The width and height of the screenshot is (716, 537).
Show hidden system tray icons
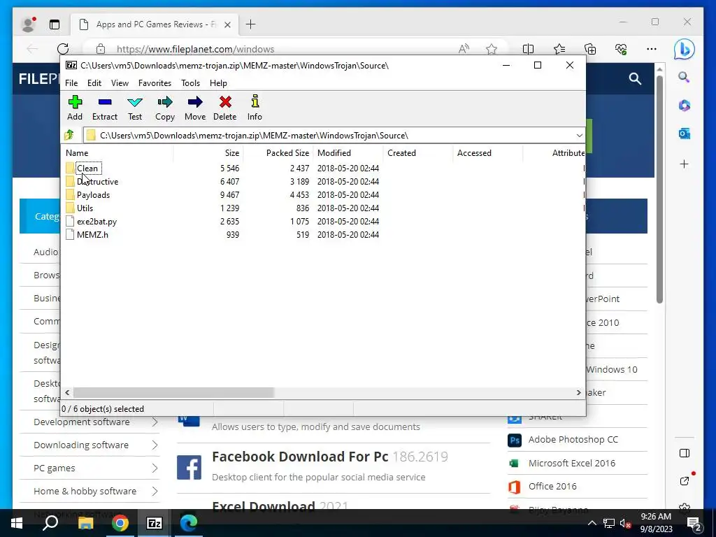(592, 523)
